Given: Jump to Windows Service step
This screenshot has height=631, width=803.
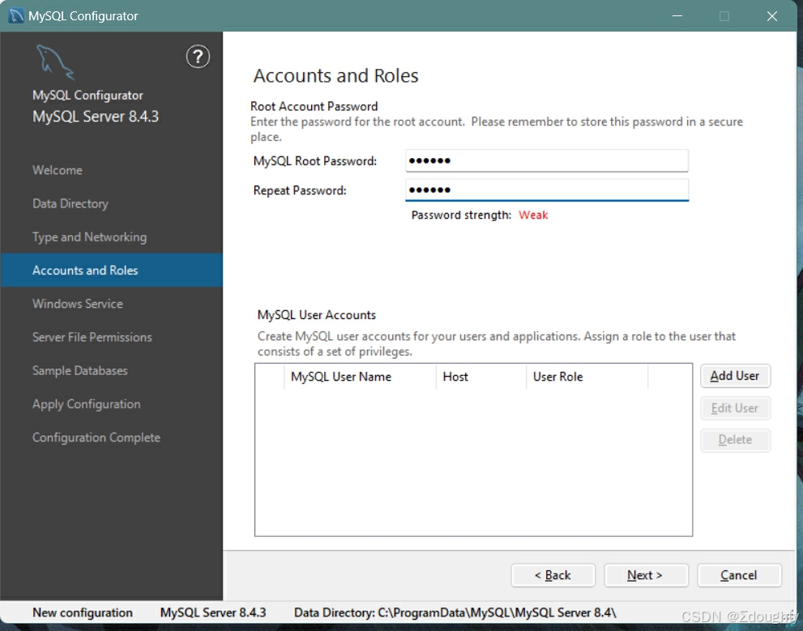Looking at the screenshot, I should pyautogui.click(x=77, y=304).
